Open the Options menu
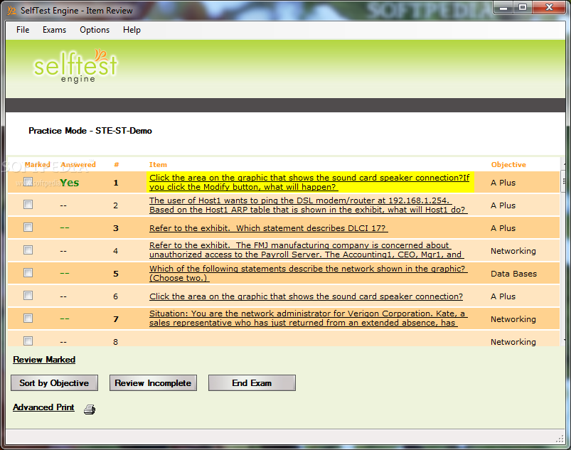The image size is (571, 450). point(95,30)
